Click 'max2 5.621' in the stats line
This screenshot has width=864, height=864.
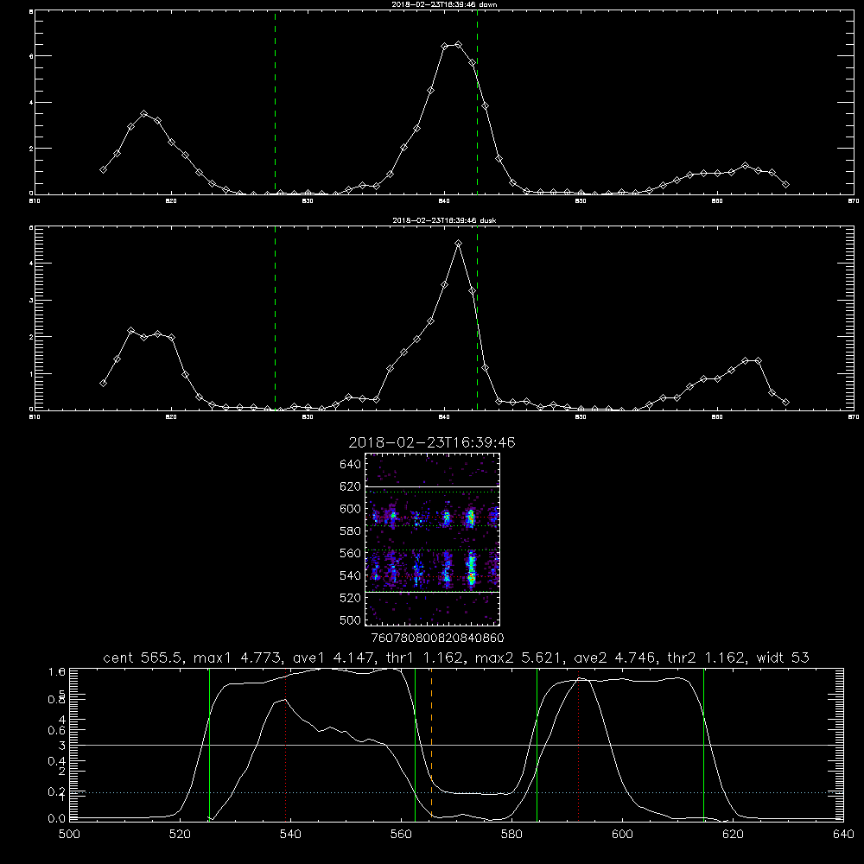point(518,658)
